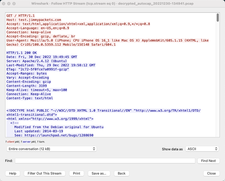This screenshot has height=181, width=225.
Task: Click the green zoom window button
Action: 14,4
